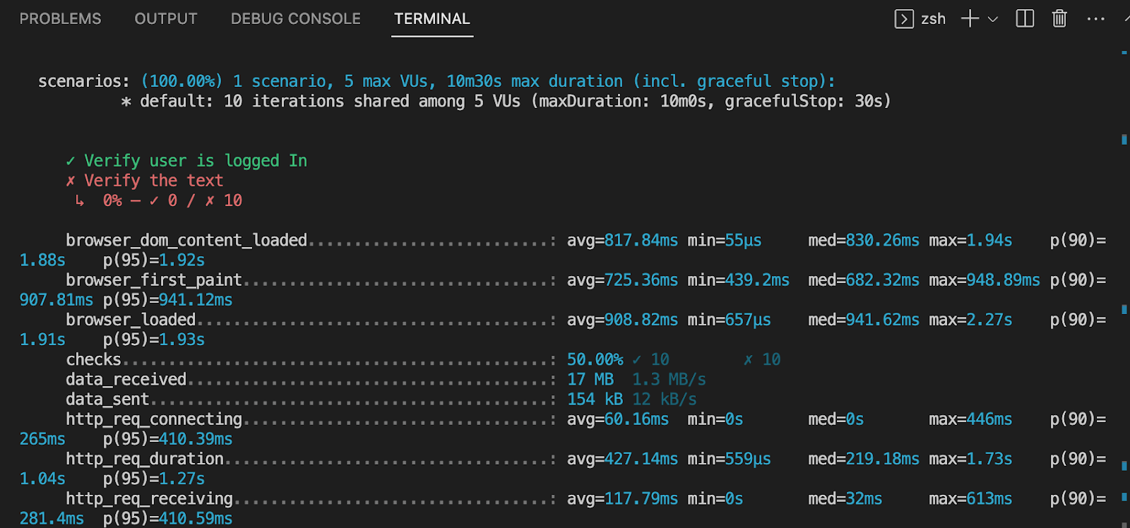Click the avg=117.79ms value
Viewport: 1130px width, 528px height.
622,498
